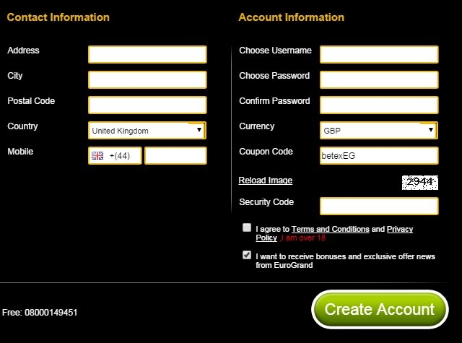The height and width of the screenshot is (343, 462).
Task: Click into the Postal Code field
Action: [147, 105]
